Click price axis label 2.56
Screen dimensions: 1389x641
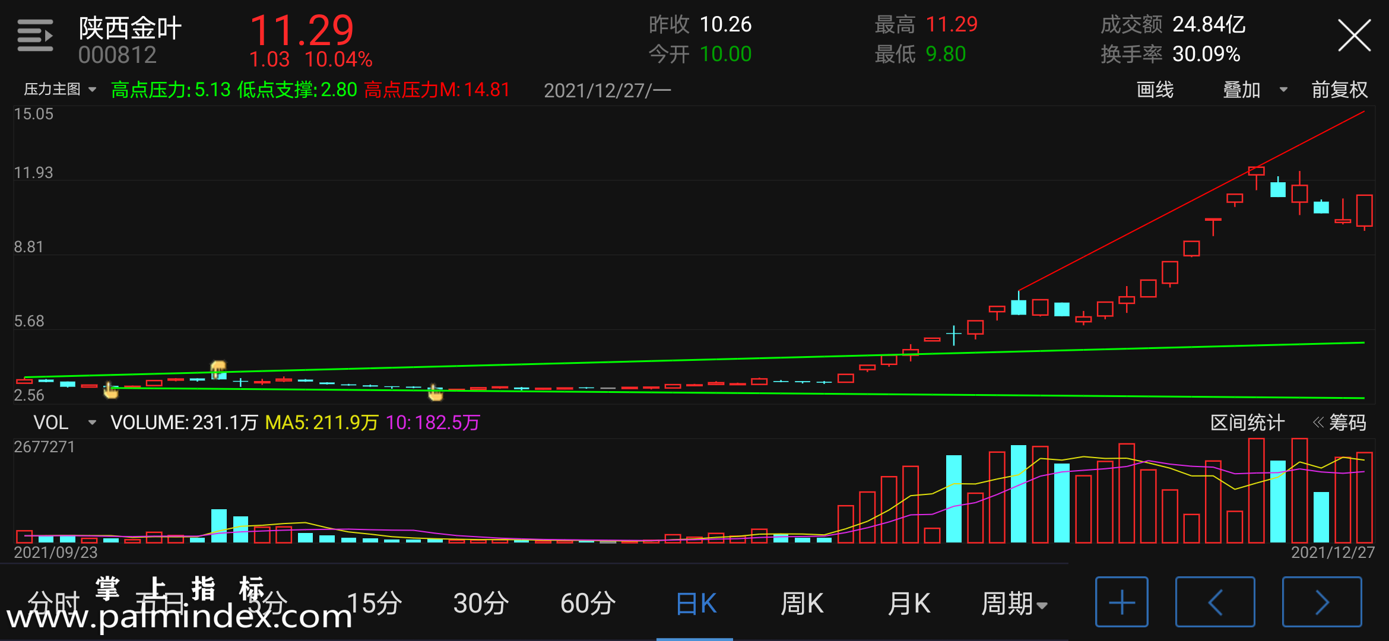(29, 395)
